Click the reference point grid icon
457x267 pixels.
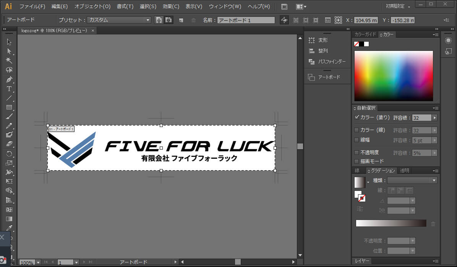pyautogui.click(x=338, y=20)
